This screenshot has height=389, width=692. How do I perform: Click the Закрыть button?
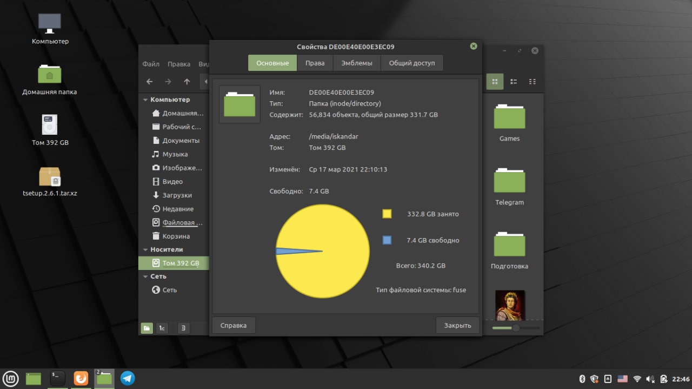(457, 325)
